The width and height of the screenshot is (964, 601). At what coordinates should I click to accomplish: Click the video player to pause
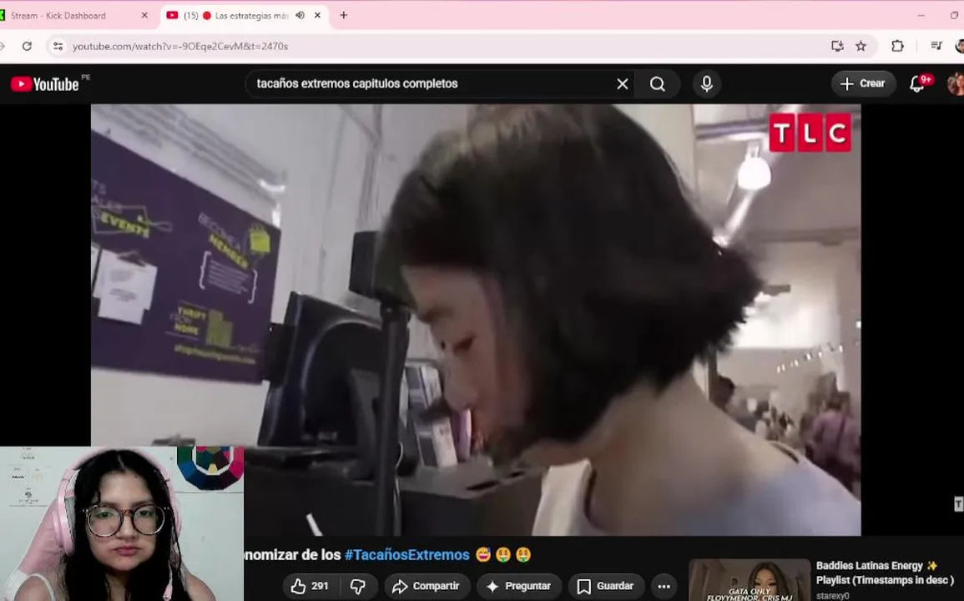pyautogui.click(x=476, y=319)
